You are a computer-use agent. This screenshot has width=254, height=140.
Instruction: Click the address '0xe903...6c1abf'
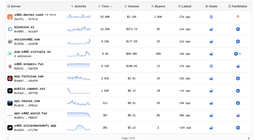[x=26, y=32]
